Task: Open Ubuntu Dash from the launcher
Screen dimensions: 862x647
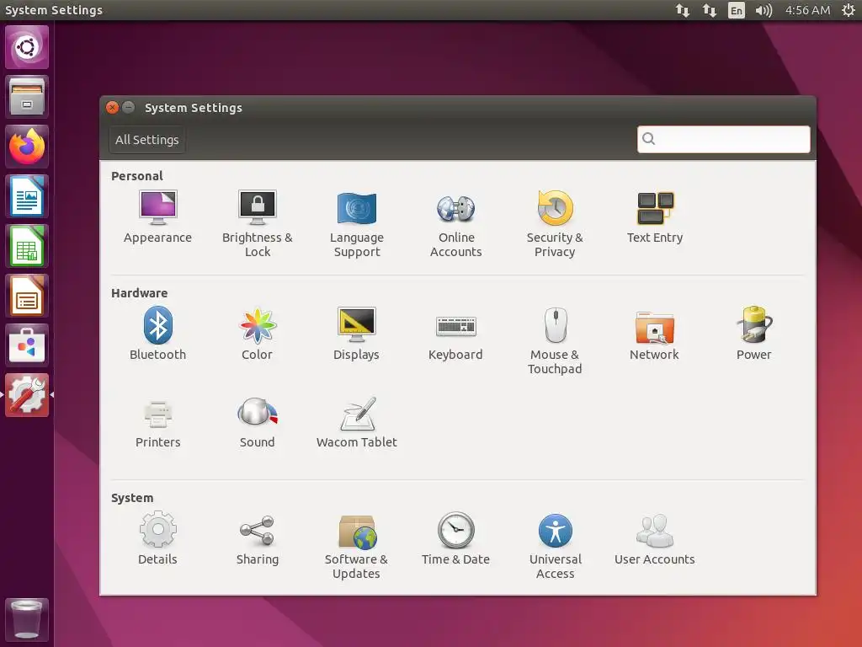Action: [27, 47]
